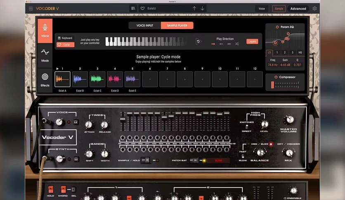Viewport: 345px width, 200px height.
Task: Flip the Switched/Direct high freq switch
Action: tap(247, 126)
